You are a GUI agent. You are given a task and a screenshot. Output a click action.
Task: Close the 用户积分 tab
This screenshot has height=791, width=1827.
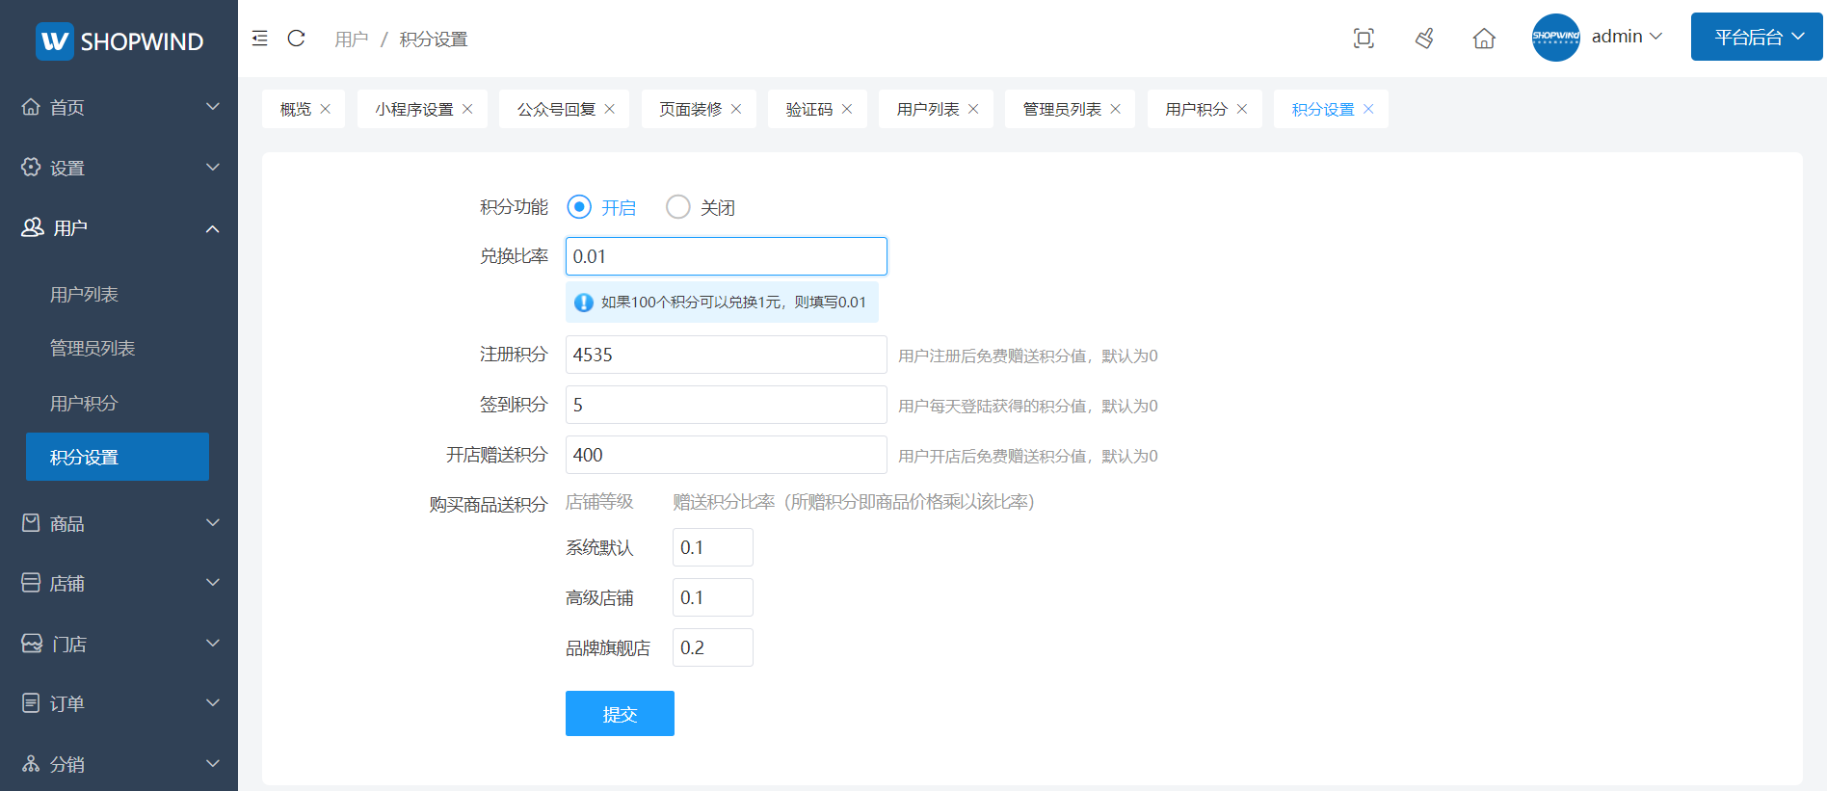(x=1242, y=109)
